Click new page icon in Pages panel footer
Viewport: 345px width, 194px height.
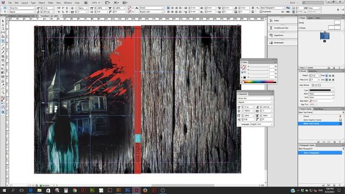point(334,68)
